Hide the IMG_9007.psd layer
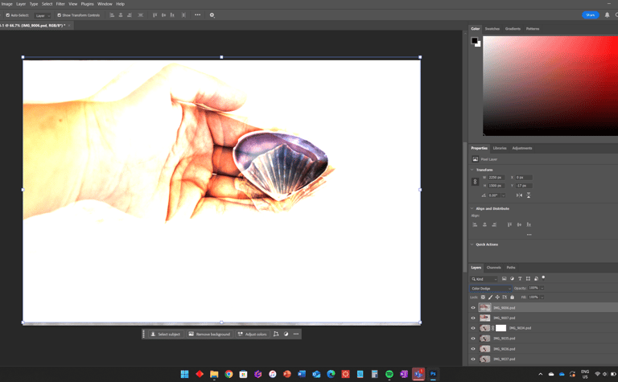 (473, 318)
